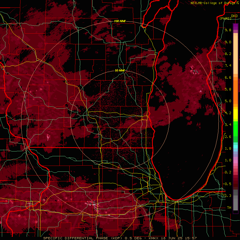The height and width of the screenshot is (240, 240).
Task: Click the 50 NMI range ring label
Action: tap(120, 70)
